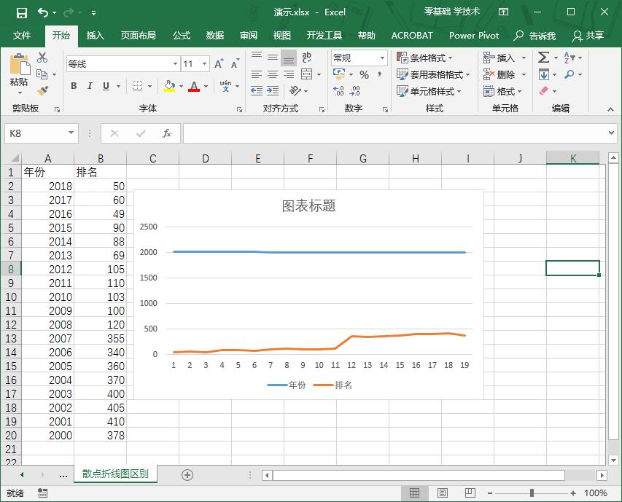Open the Fill down icon
The width and height of the screenshot is (622, 502).
point(544,74)
